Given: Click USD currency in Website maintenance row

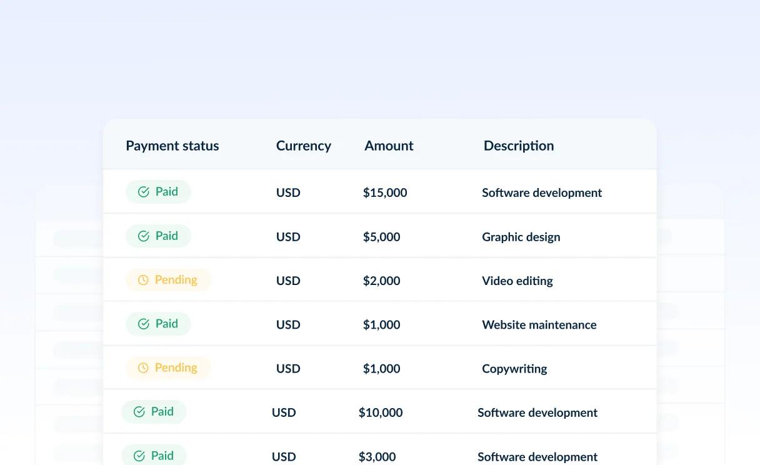Looking at the screenshot, I should point(288,324).
